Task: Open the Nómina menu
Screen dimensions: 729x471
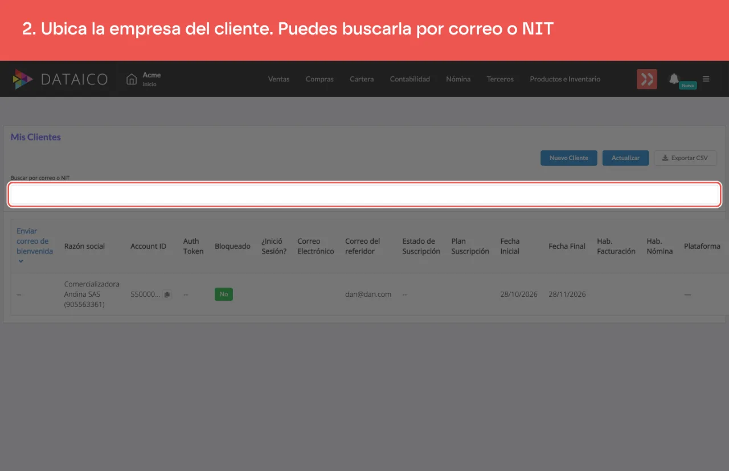Action: pos(458,79)
